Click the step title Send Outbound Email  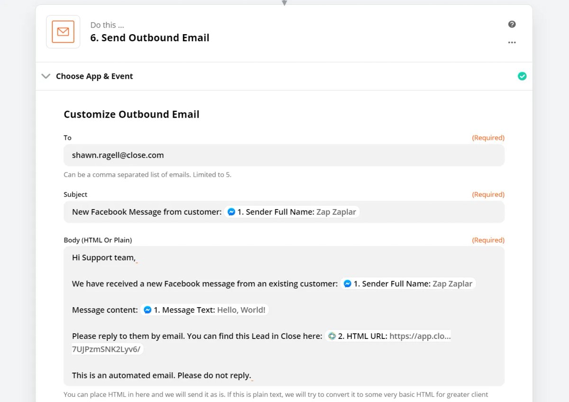click(150, 38)
